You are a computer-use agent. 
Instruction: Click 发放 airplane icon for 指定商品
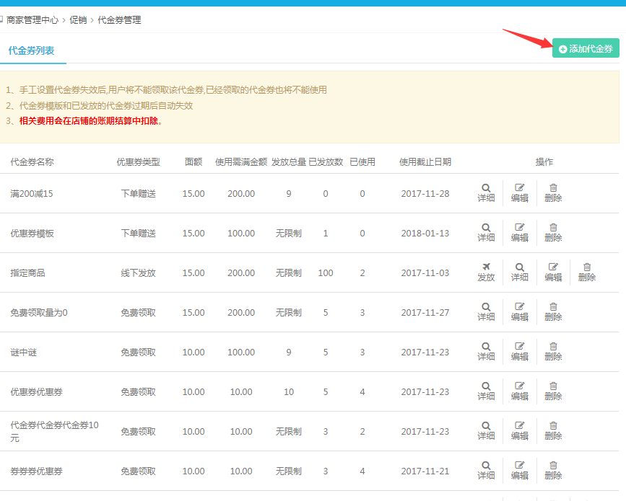(486, 272)
